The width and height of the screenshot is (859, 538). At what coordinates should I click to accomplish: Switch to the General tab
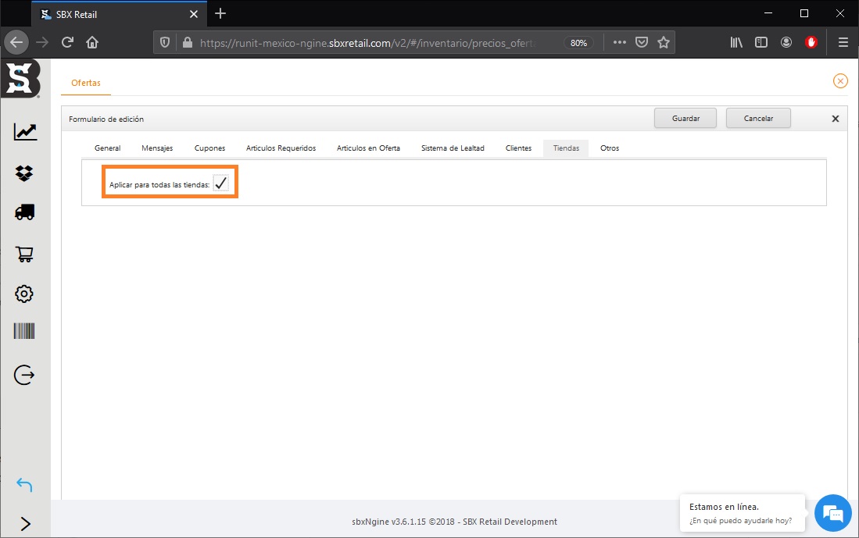pos(107,148)
